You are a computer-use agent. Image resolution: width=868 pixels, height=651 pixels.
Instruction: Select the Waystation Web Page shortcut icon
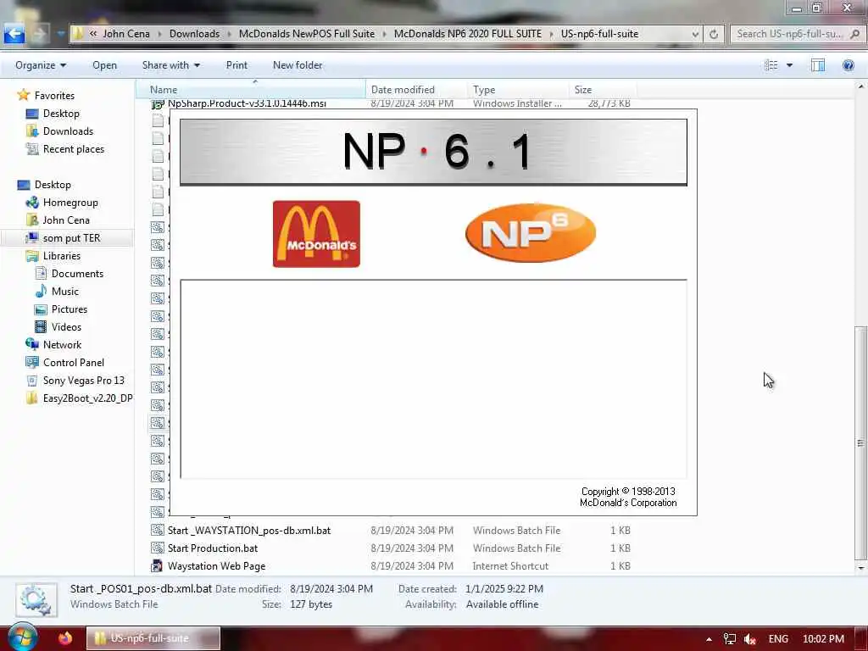[x=157, y=565]
